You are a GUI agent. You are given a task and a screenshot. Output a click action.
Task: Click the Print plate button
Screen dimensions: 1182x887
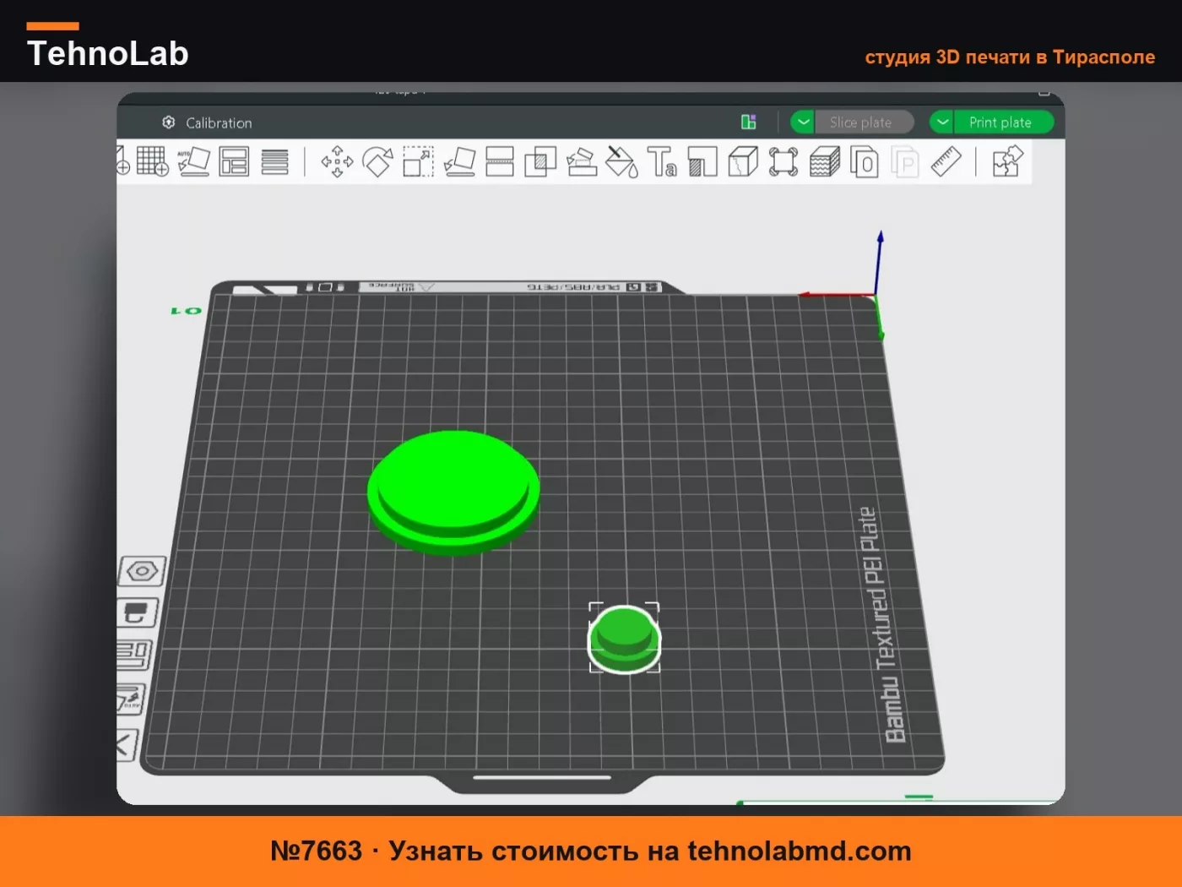[x=1003, y=122]
